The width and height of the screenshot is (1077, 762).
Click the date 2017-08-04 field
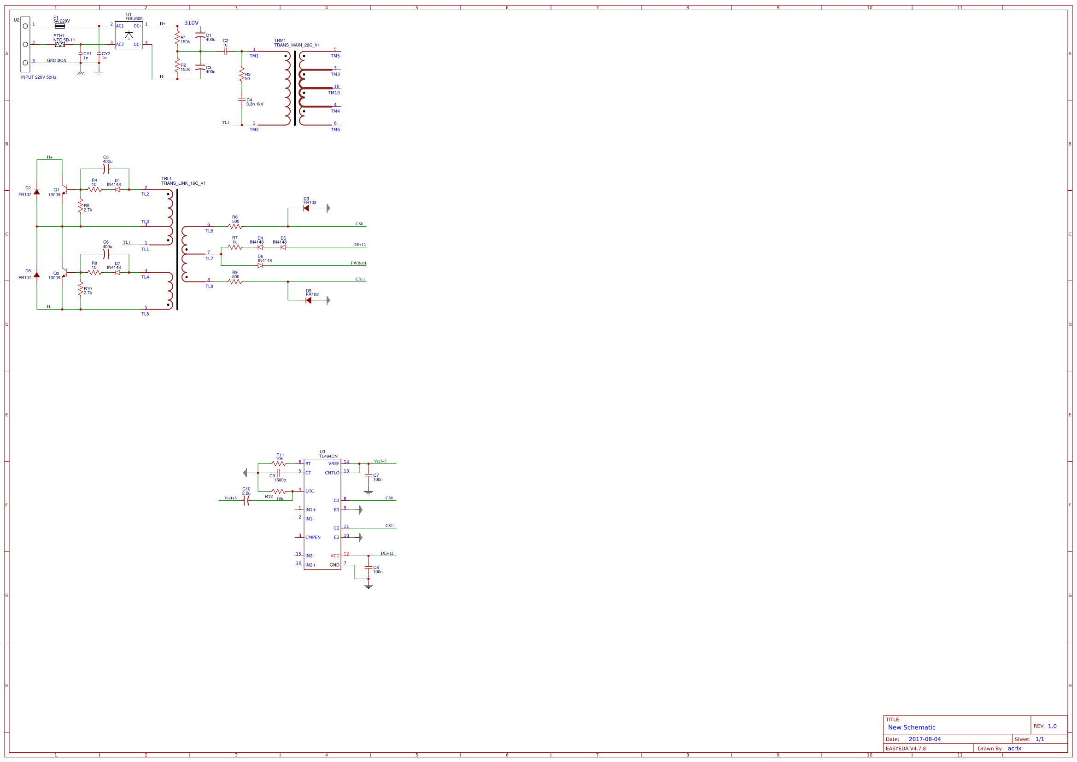click(925, 739)
